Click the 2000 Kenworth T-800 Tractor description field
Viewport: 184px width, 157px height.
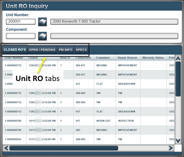[114, 22]
